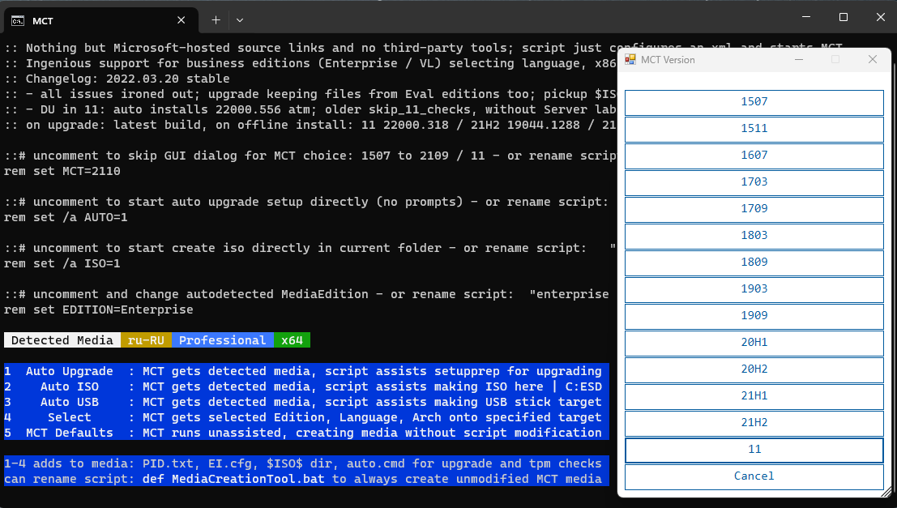897x508 pixels.
Task: Pick version 1809 from the list
Action: (x=754, y=263)
